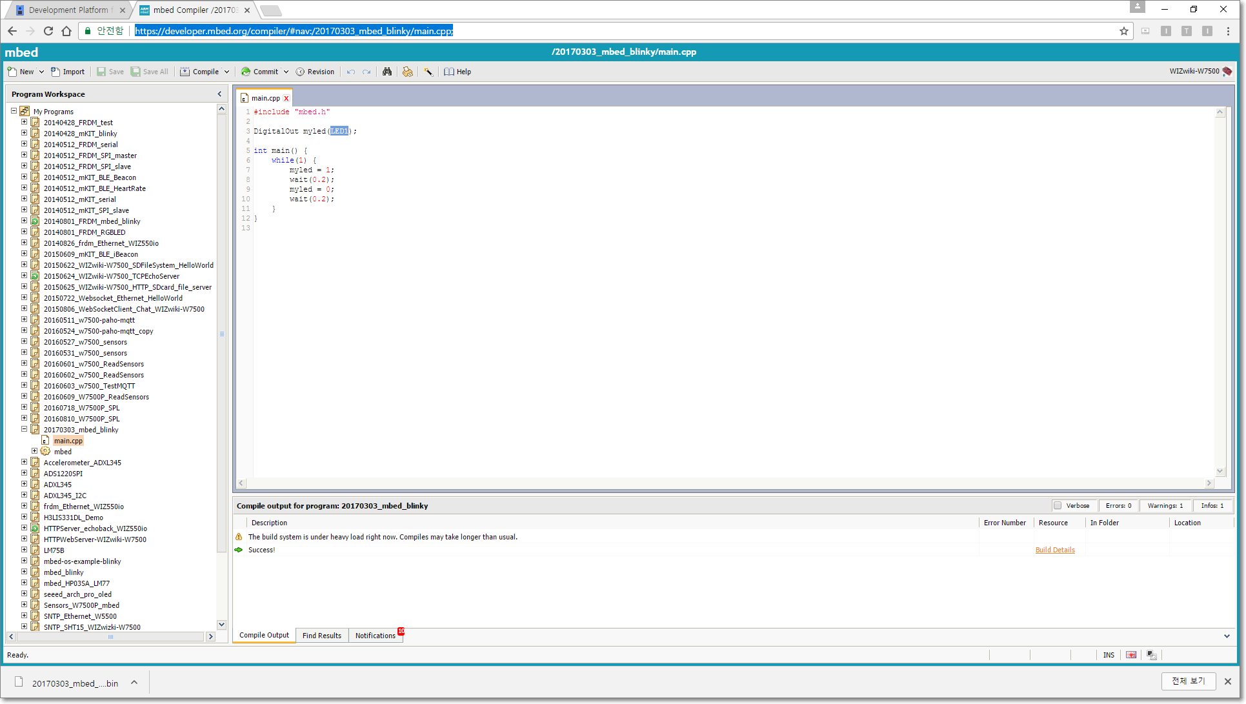Select the LED1 identifier on line 3
Image resolution: width=1246 pixels, height=704 pixels.
click(x=339, y=131)
